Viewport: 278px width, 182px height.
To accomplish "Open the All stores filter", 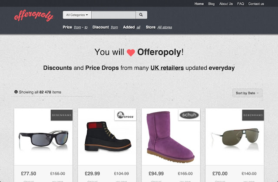I will pos(165,27).
